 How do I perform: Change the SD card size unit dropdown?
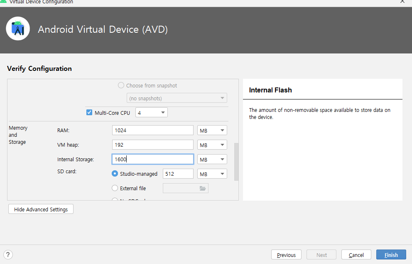212,174
